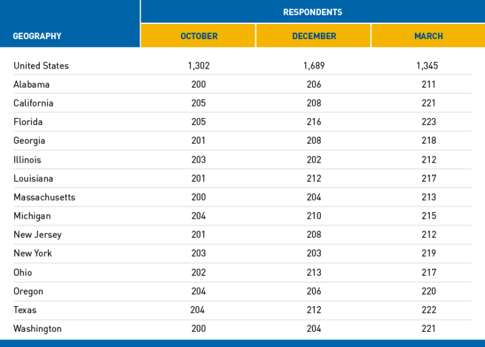Click Michigan's December value 210
The image size is (485, 347).
(314, 216)
